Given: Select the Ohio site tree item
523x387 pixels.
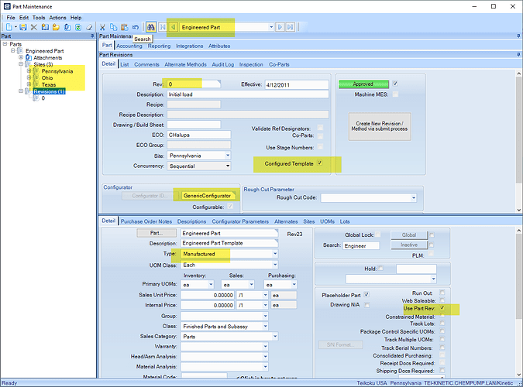Looking at the screenshot, I should pos(47,77).
